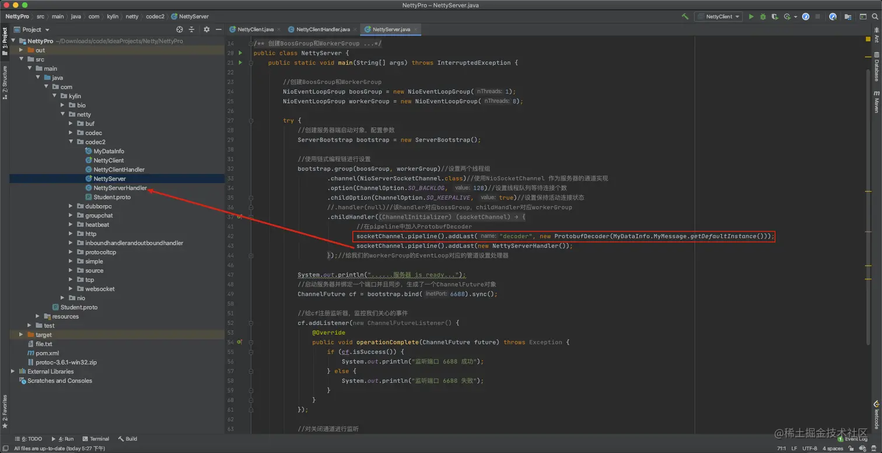Open Project Structure folder icon in toolbar
Image resolution: width=882 pixels, height=453 pixels.
click(849, 17)
